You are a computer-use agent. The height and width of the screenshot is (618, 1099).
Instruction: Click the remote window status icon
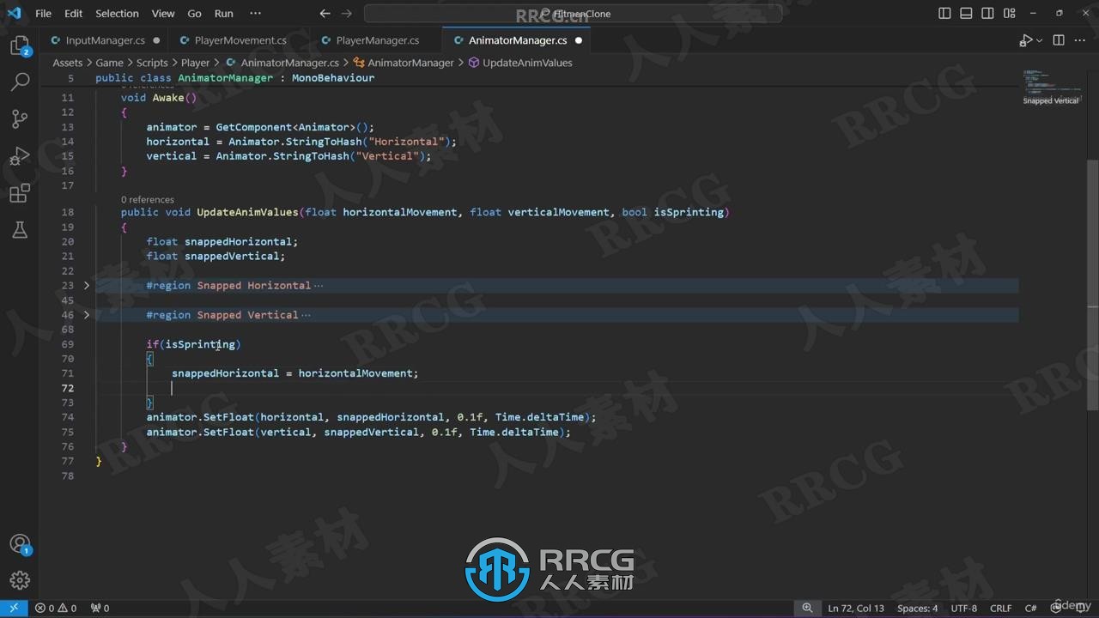(x=14, y=608)
